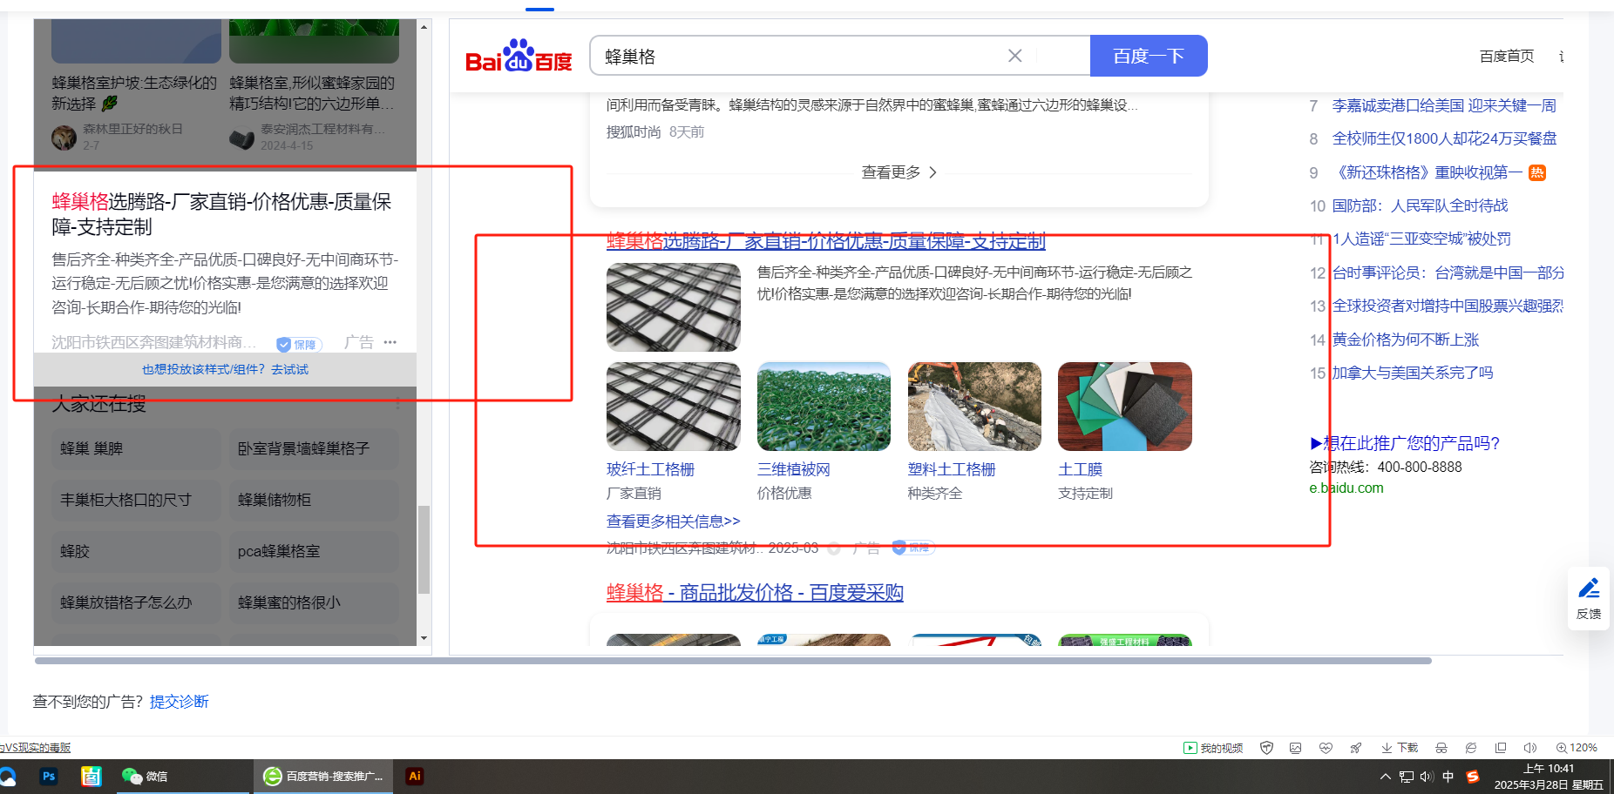This screenshot has height=794, width=1614.
Task: Click the shield security icon in status bar
Action: point(1267,748)
